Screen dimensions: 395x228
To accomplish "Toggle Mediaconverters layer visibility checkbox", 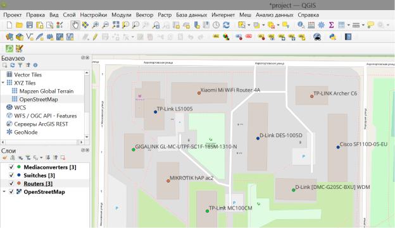I will tap(11, 167).
